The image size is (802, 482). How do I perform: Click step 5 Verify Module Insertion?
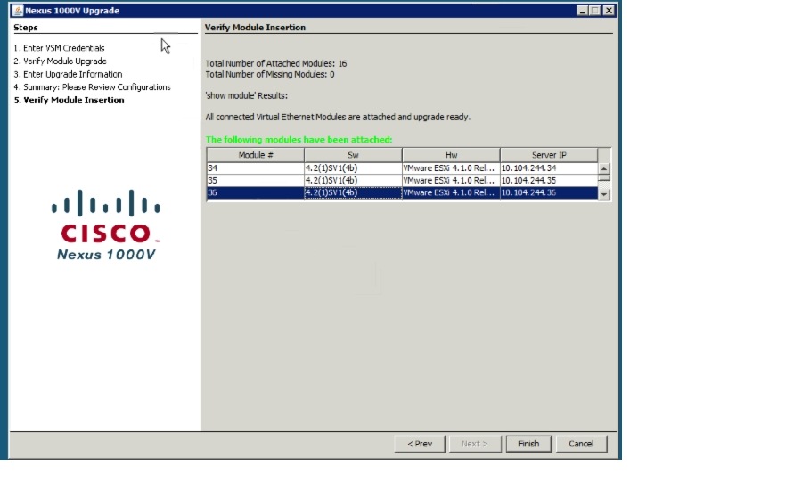coord(69,100)
